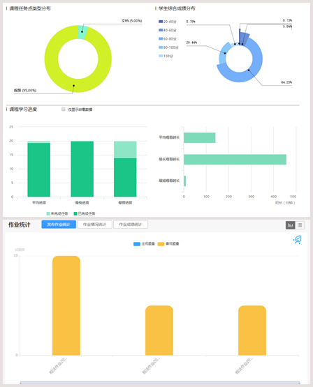Toggle the 已完成任务 legend marker
Image resolution: width=313 pixels, height=387 pixels.
(x=75, y=213)
